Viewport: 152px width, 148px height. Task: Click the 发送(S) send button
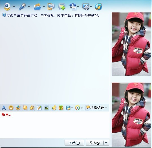click(95, 143)
